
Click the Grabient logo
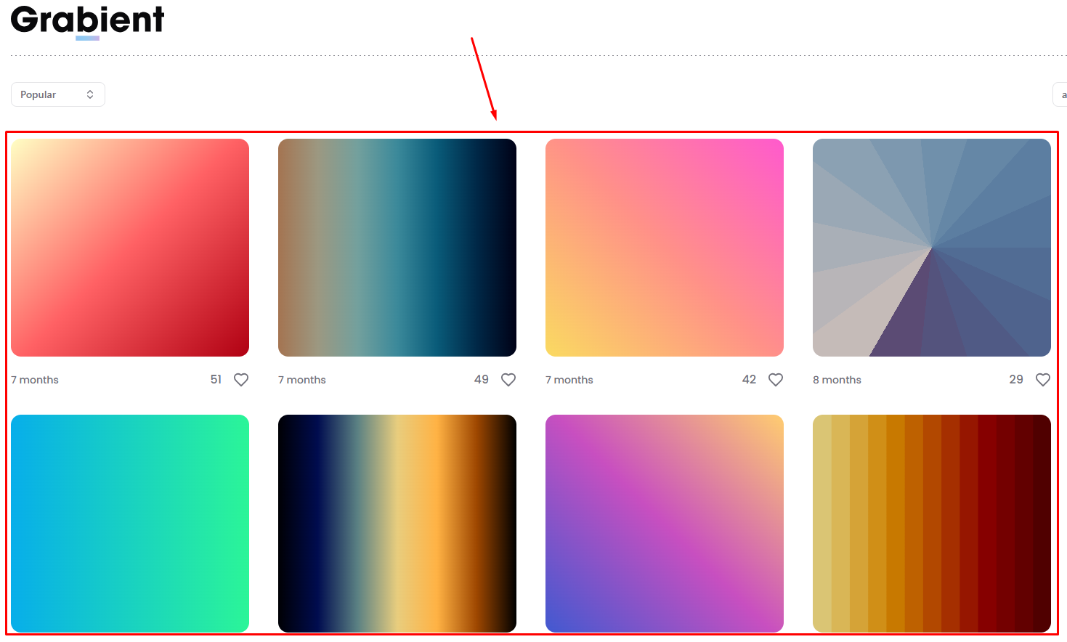86,20
